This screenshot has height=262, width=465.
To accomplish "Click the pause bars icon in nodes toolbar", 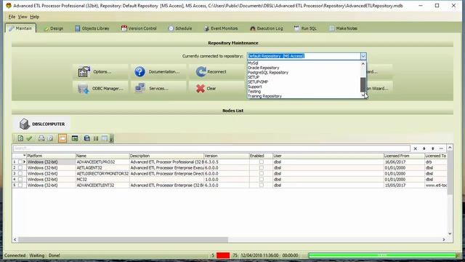I will coord(96,138).
